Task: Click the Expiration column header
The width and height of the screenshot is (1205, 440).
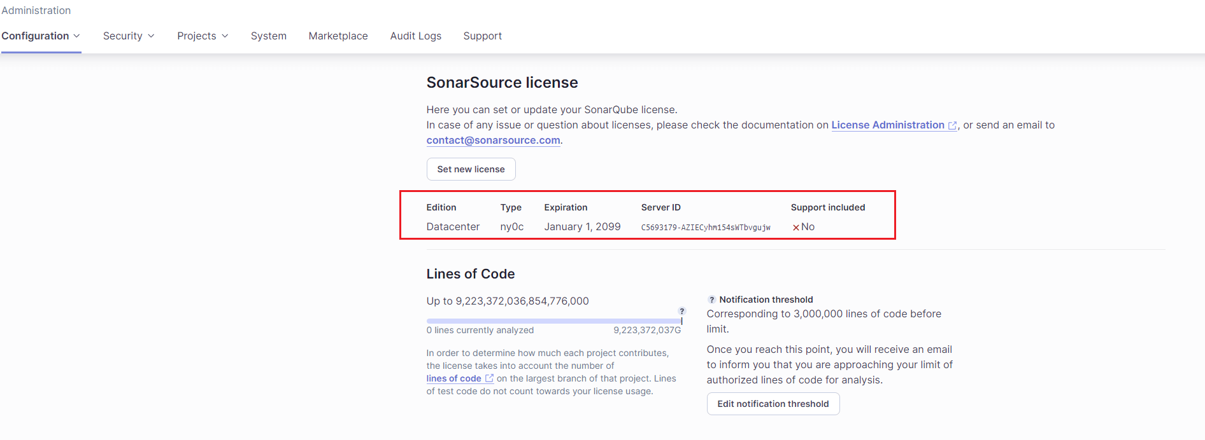Action: [566, 207]
